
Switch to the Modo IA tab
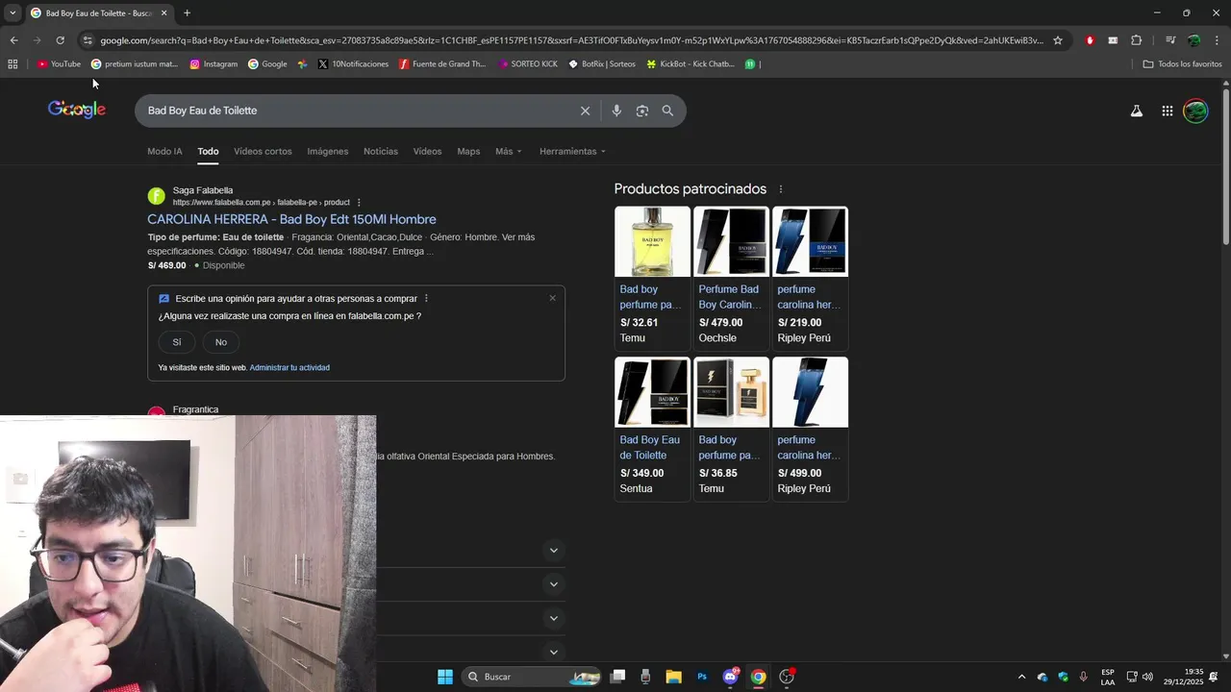(164, 152)
